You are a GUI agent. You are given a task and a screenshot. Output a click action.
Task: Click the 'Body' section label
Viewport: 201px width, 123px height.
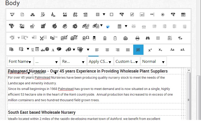click(x=12, y=3)
